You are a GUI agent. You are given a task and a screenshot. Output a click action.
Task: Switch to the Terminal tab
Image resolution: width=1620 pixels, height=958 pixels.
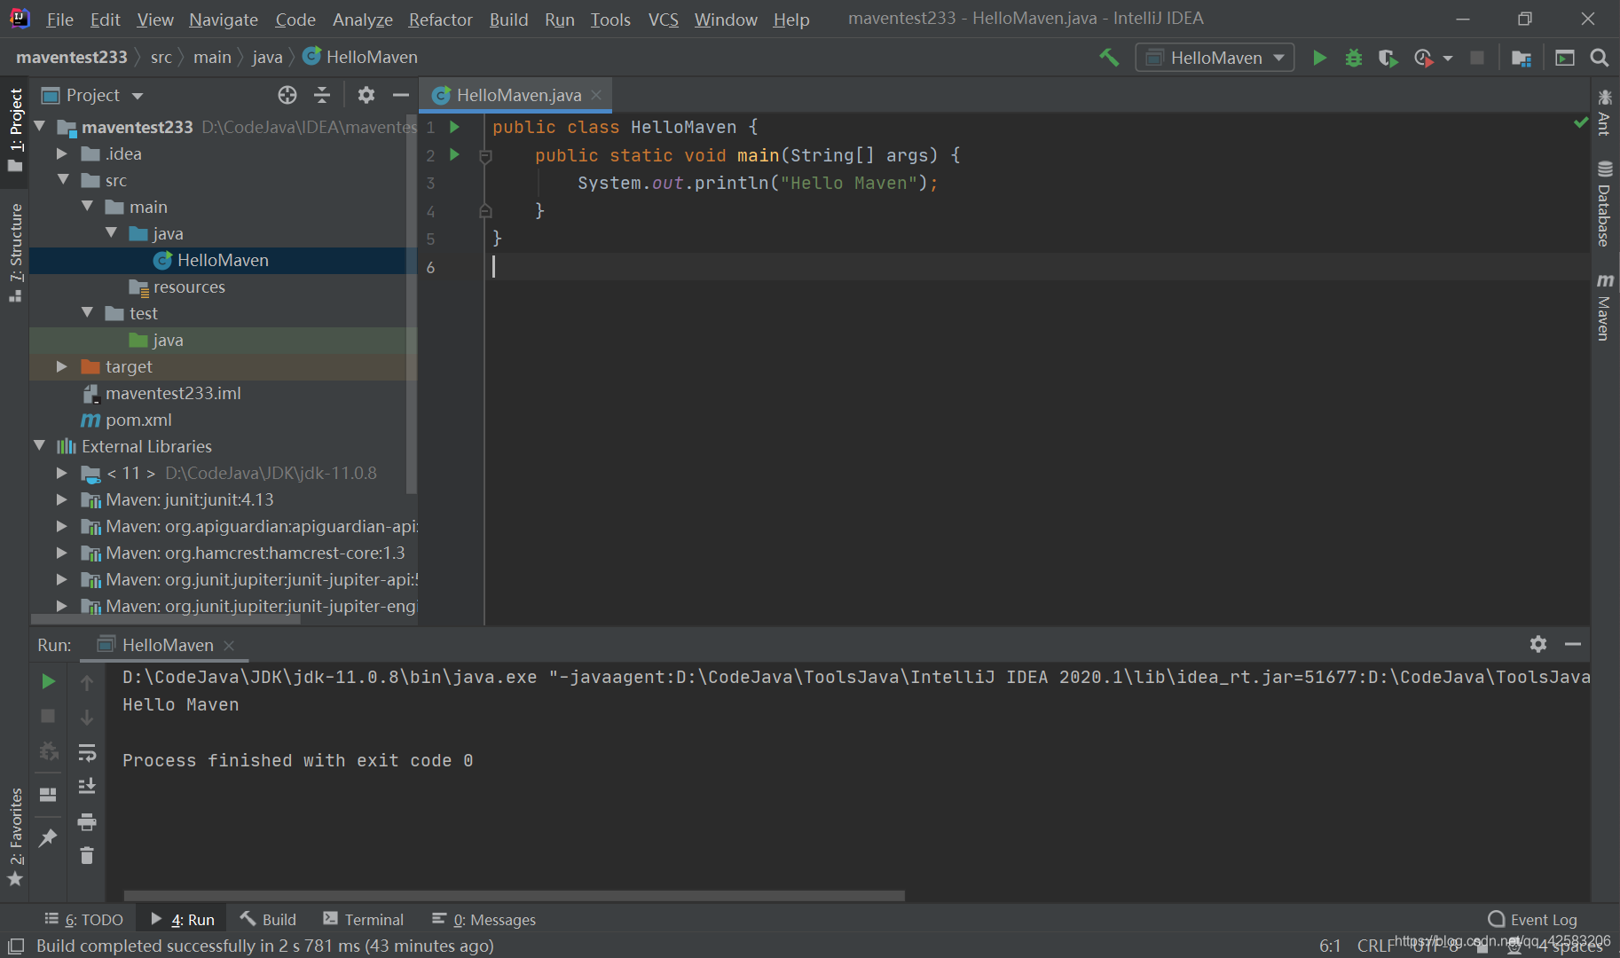(x=363, y=919)
